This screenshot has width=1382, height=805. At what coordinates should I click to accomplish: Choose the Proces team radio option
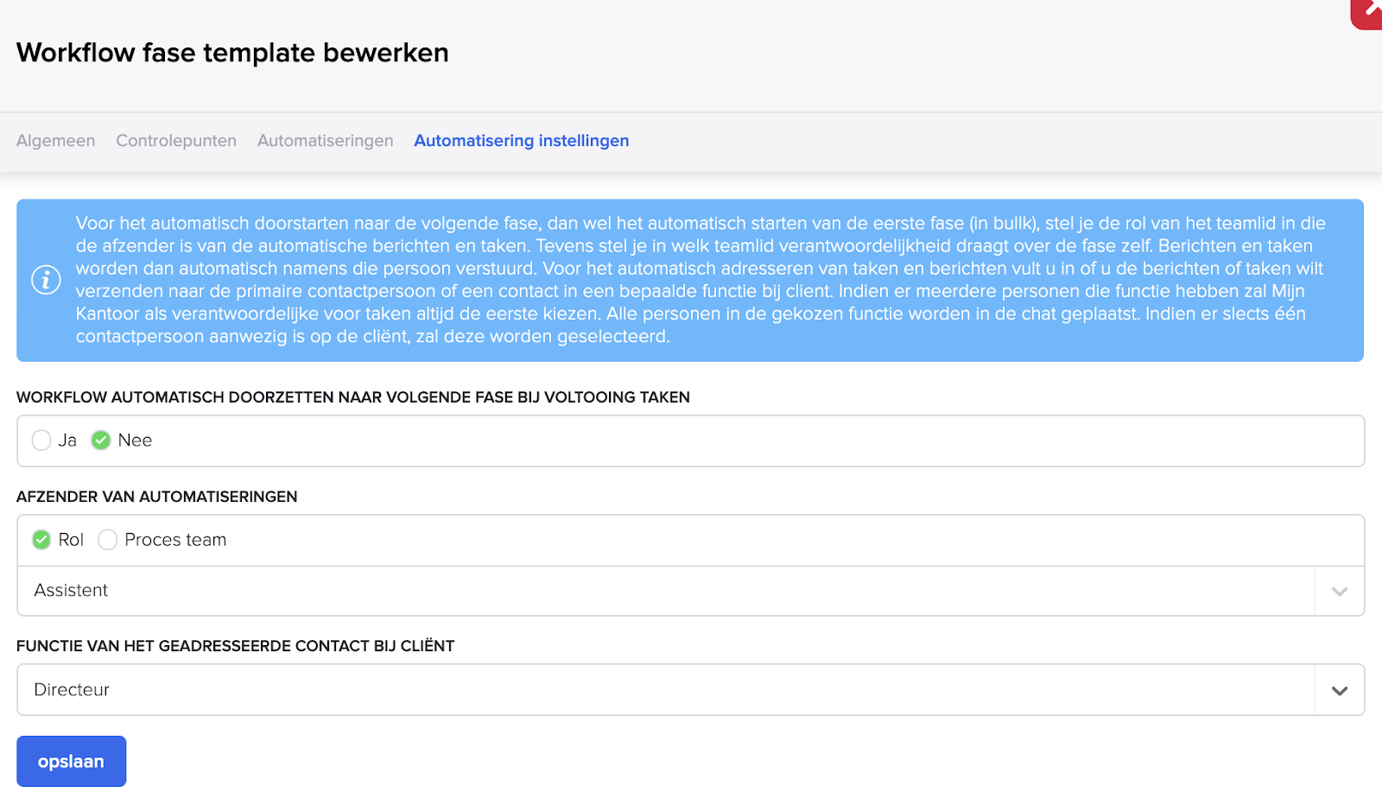[107, 540]
